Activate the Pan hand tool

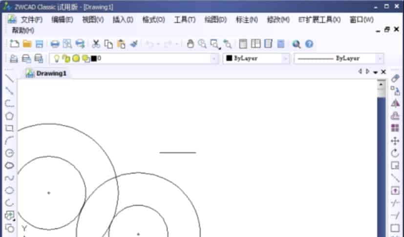pos(190,44)
